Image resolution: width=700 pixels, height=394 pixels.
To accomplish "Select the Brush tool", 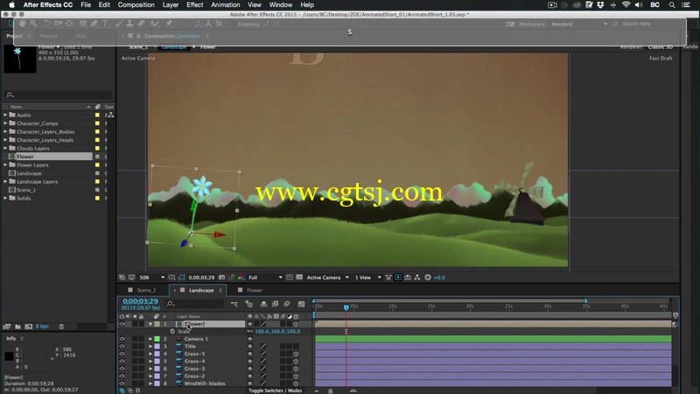I will pos(119,24).
